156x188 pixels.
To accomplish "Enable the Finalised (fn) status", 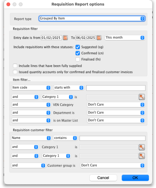I will (x=78, y=59).
